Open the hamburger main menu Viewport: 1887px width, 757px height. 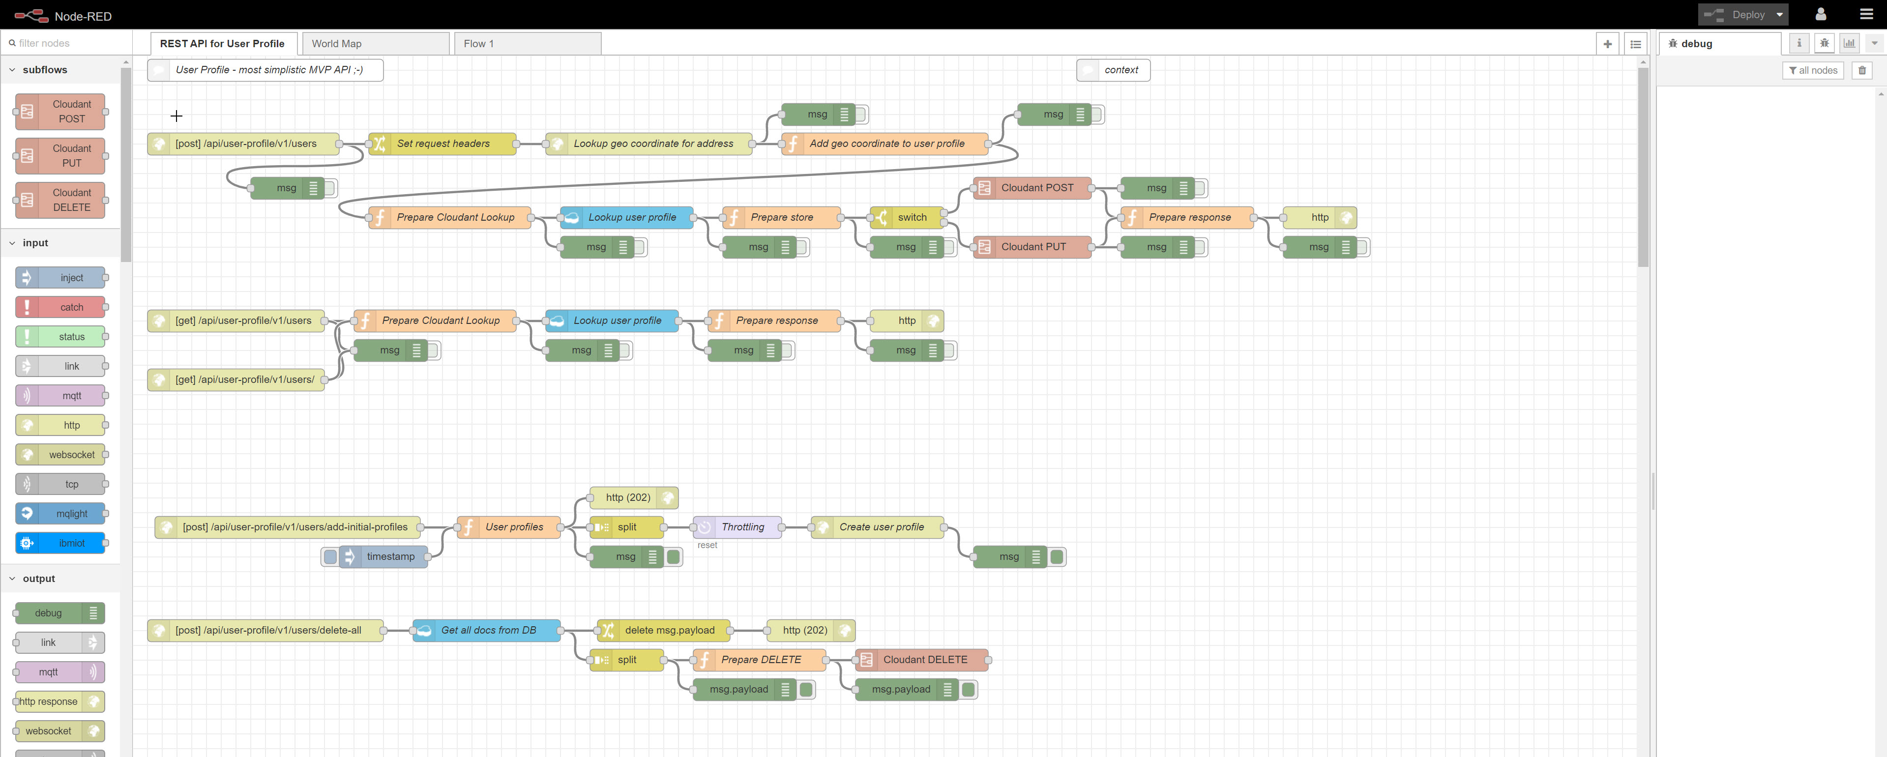coord(1866,15)
